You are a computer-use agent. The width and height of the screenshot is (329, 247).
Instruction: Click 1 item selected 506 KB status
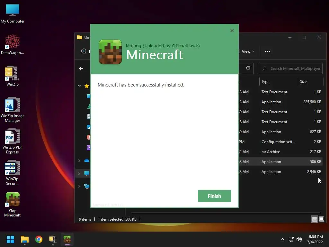[117, 219]
